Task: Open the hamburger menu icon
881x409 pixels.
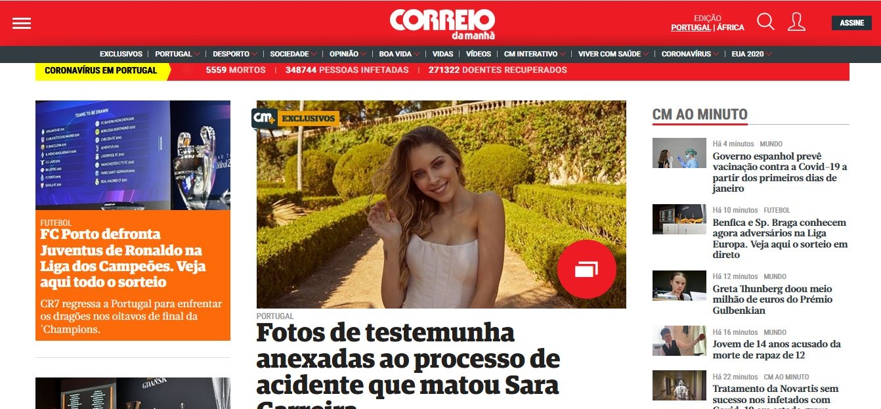Action: pos(22,23)
